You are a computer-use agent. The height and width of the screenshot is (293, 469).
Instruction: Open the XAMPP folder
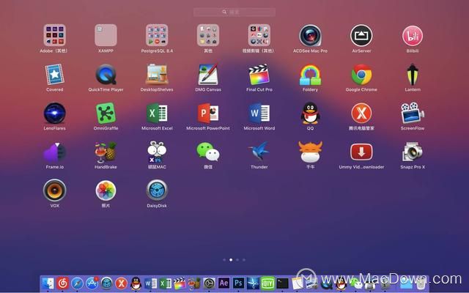pos(106,35)
